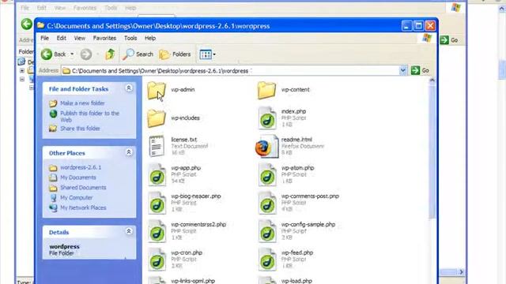
Task: Open the Tools menu
Action: 130,38
